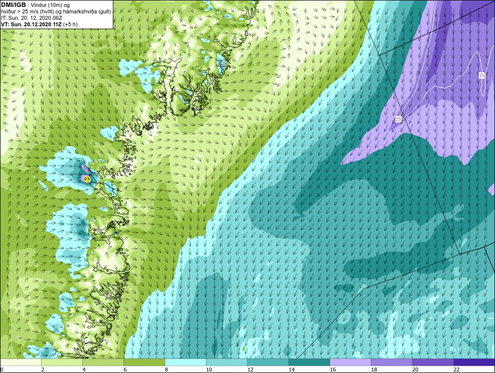Click the light green 2–4 m/s legend swatch
The width and height of the screenshot is (495, 373).
[x=62, y=362]
